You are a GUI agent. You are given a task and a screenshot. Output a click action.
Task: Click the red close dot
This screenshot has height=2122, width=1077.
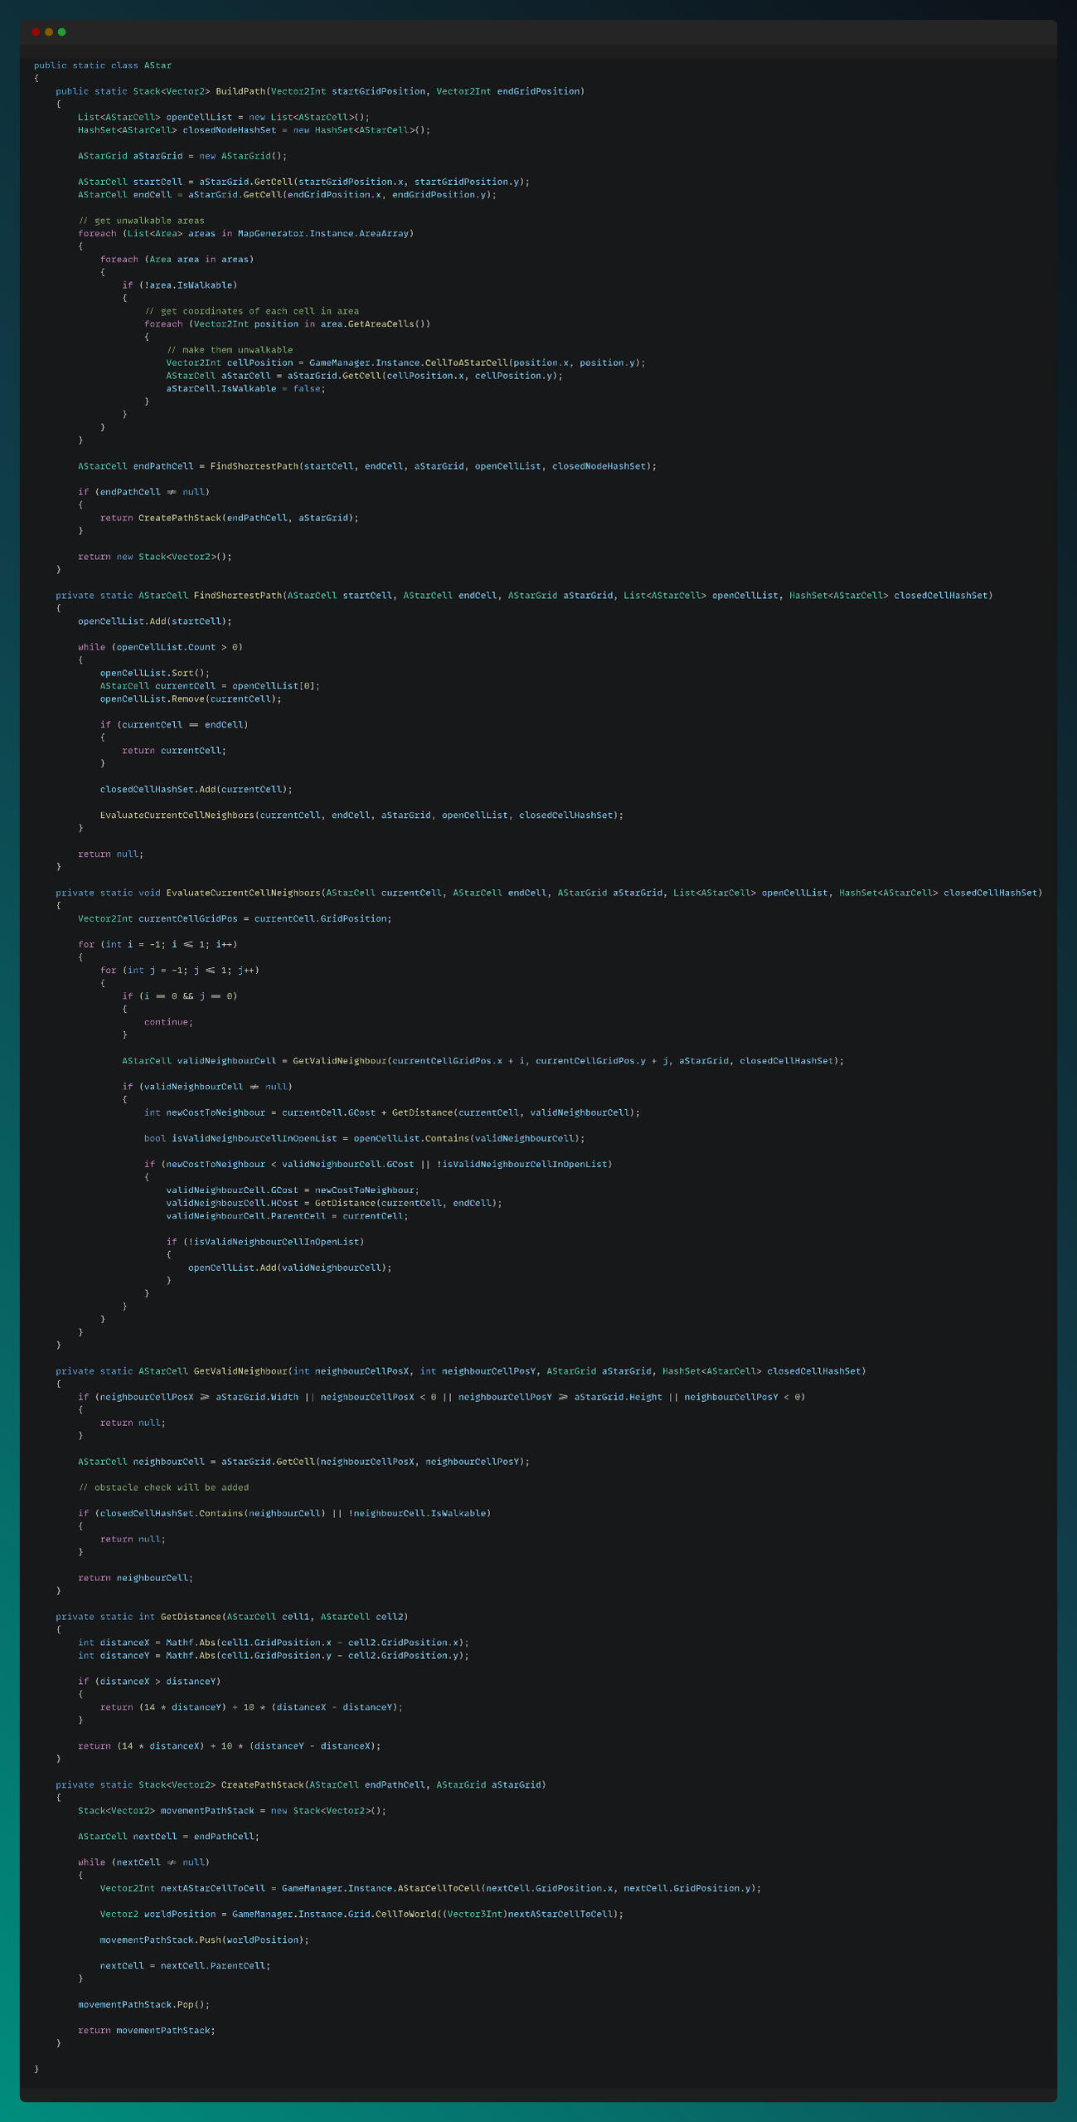point(36,32)
